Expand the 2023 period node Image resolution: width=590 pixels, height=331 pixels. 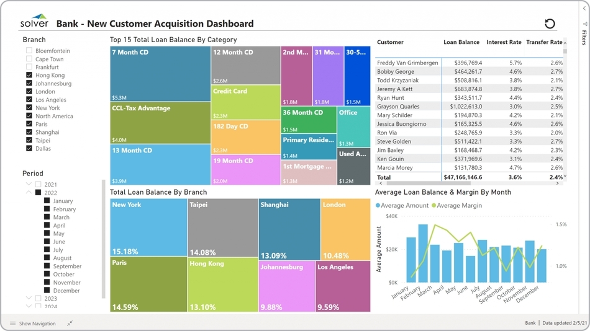click(x=29, y=298)
